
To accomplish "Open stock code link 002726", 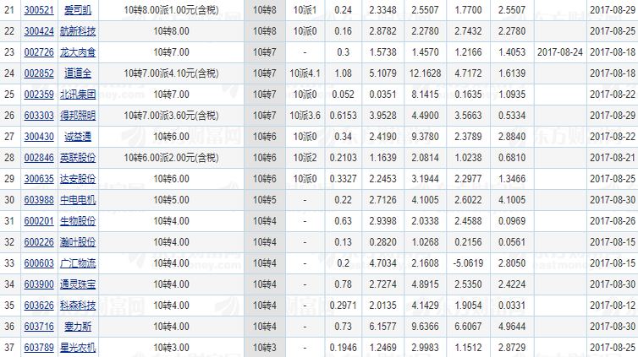I will coord(39,52).
